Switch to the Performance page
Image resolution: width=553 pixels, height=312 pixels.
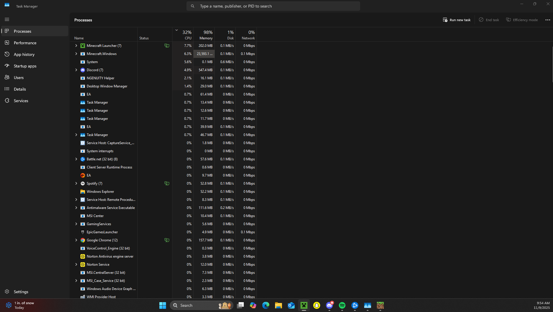(25, 43)
